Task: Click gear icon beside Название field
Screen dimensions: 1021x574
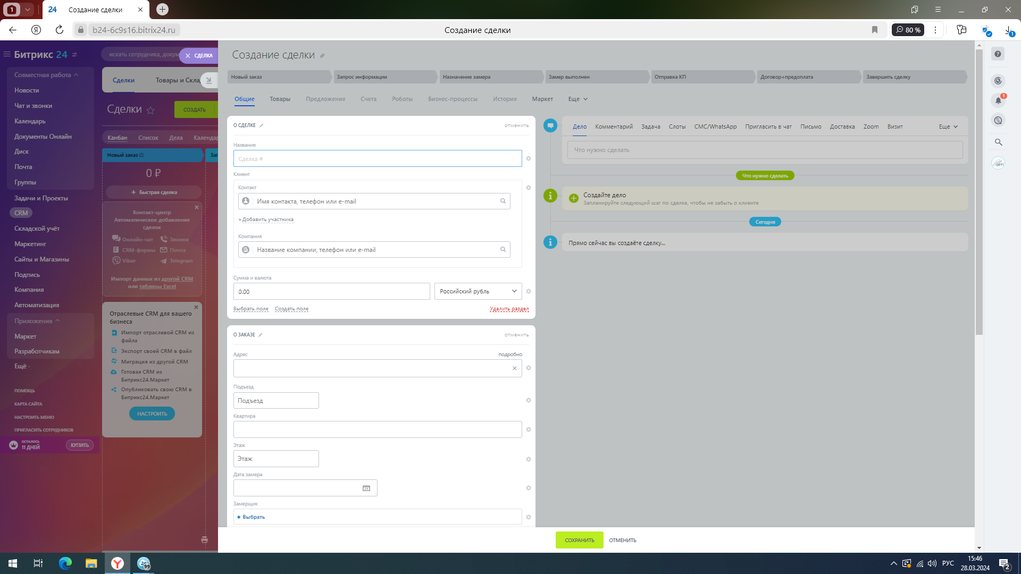Action: (528, 158)
